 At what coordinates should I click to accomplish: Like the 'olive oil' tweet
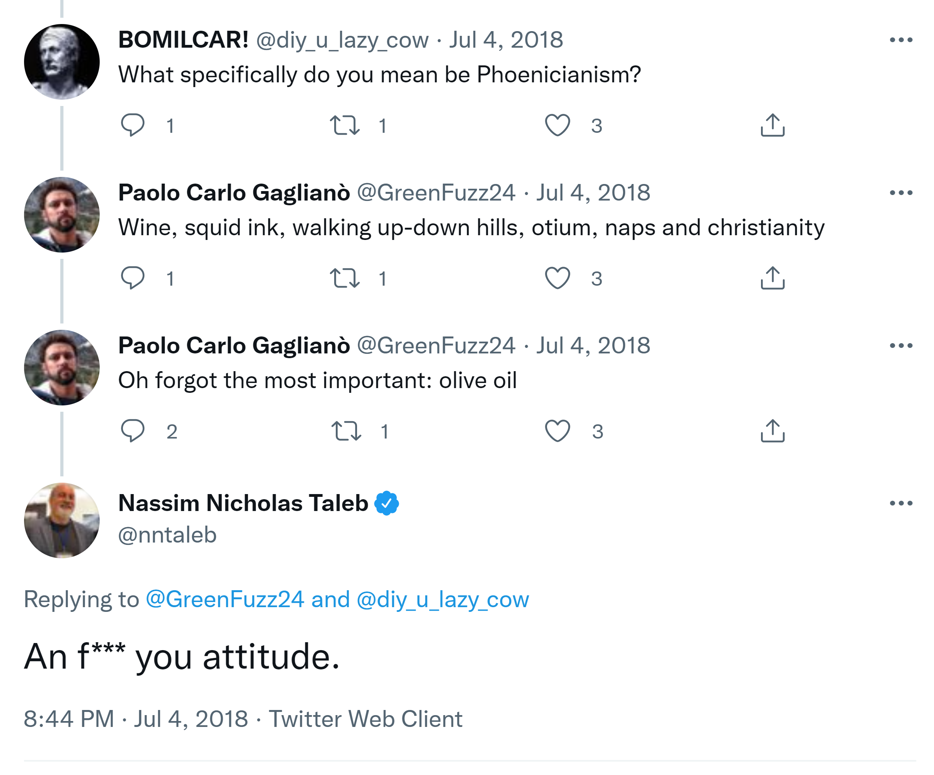557,431
